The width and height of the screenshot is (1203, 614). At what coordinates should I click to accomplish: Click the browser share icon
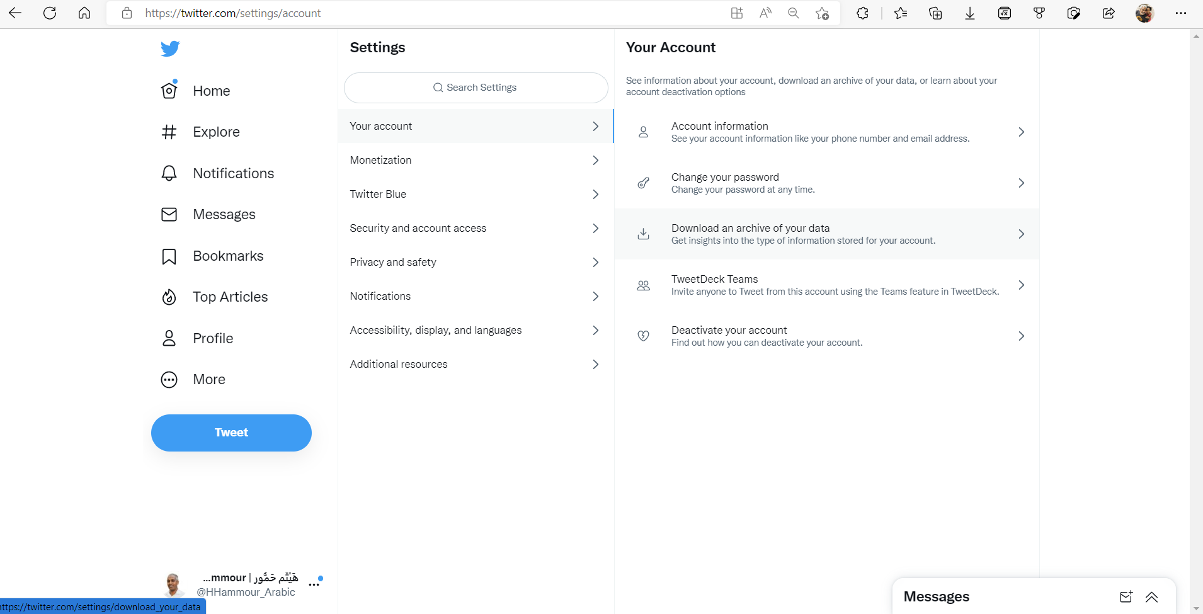click(x=1109, y=13)
